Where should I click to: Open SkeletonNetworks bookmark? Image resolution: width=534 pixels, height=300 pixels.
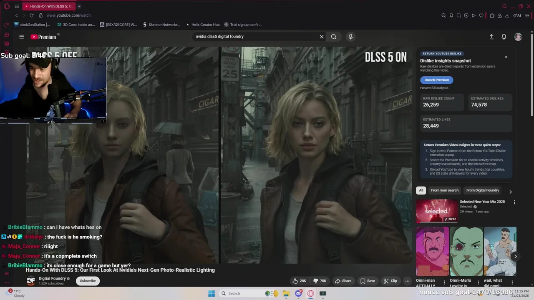[x=161, y=25]
